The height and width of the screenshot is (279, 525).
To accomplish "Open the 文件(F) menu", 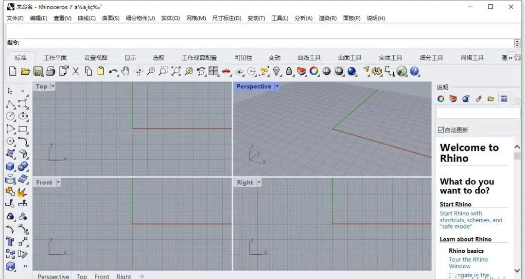I will point(15,18).
